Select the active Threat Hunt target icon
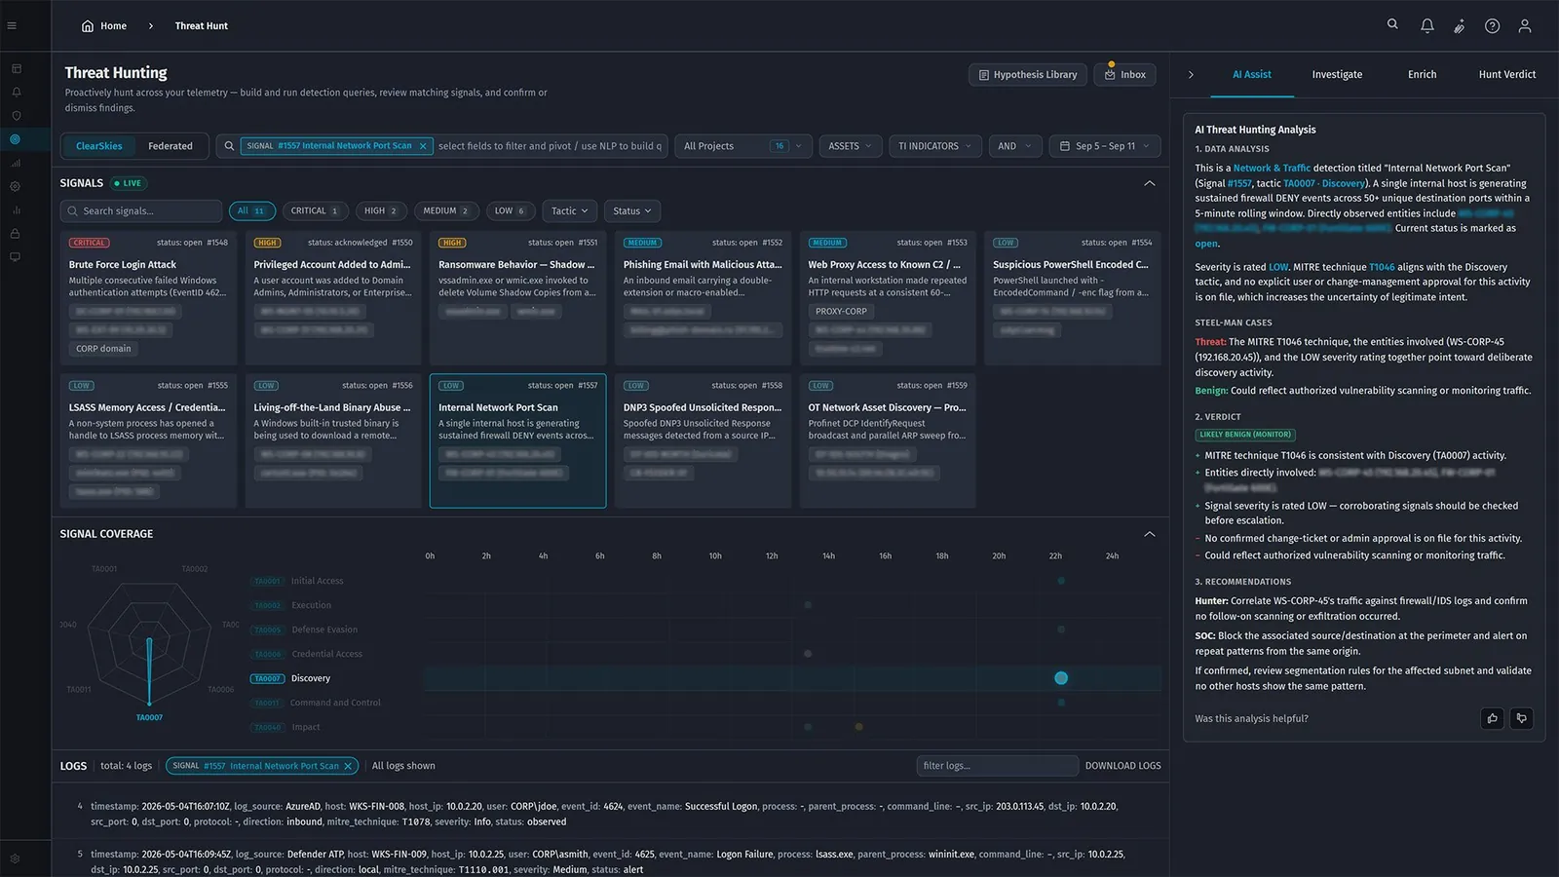This screenshot has width=1559, height=877. (x=16, y=139)
